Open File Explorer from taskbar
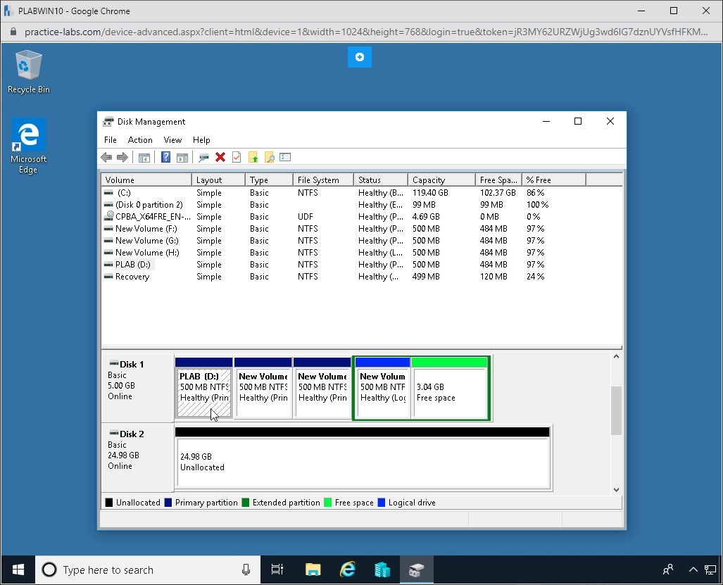Screen dimensions: 723x585 click(x=313, y=570)
